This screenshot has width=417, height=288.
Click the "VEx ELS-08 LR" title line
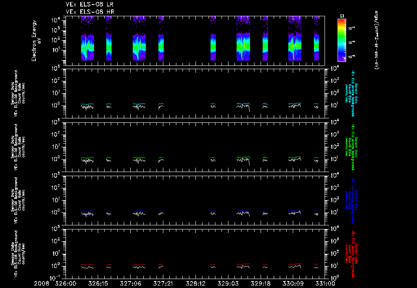point(90,4)
